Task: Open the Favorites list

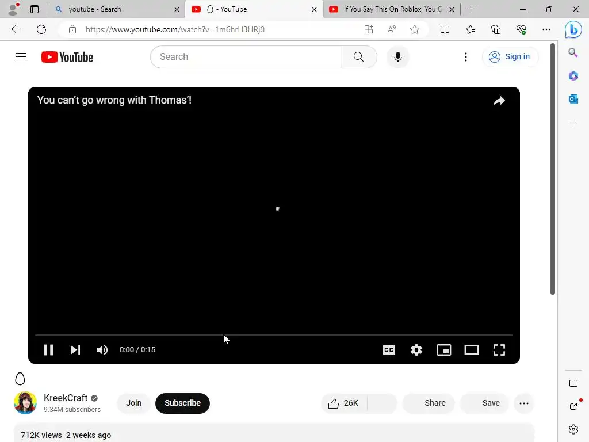Action: [x=471, y=29]
